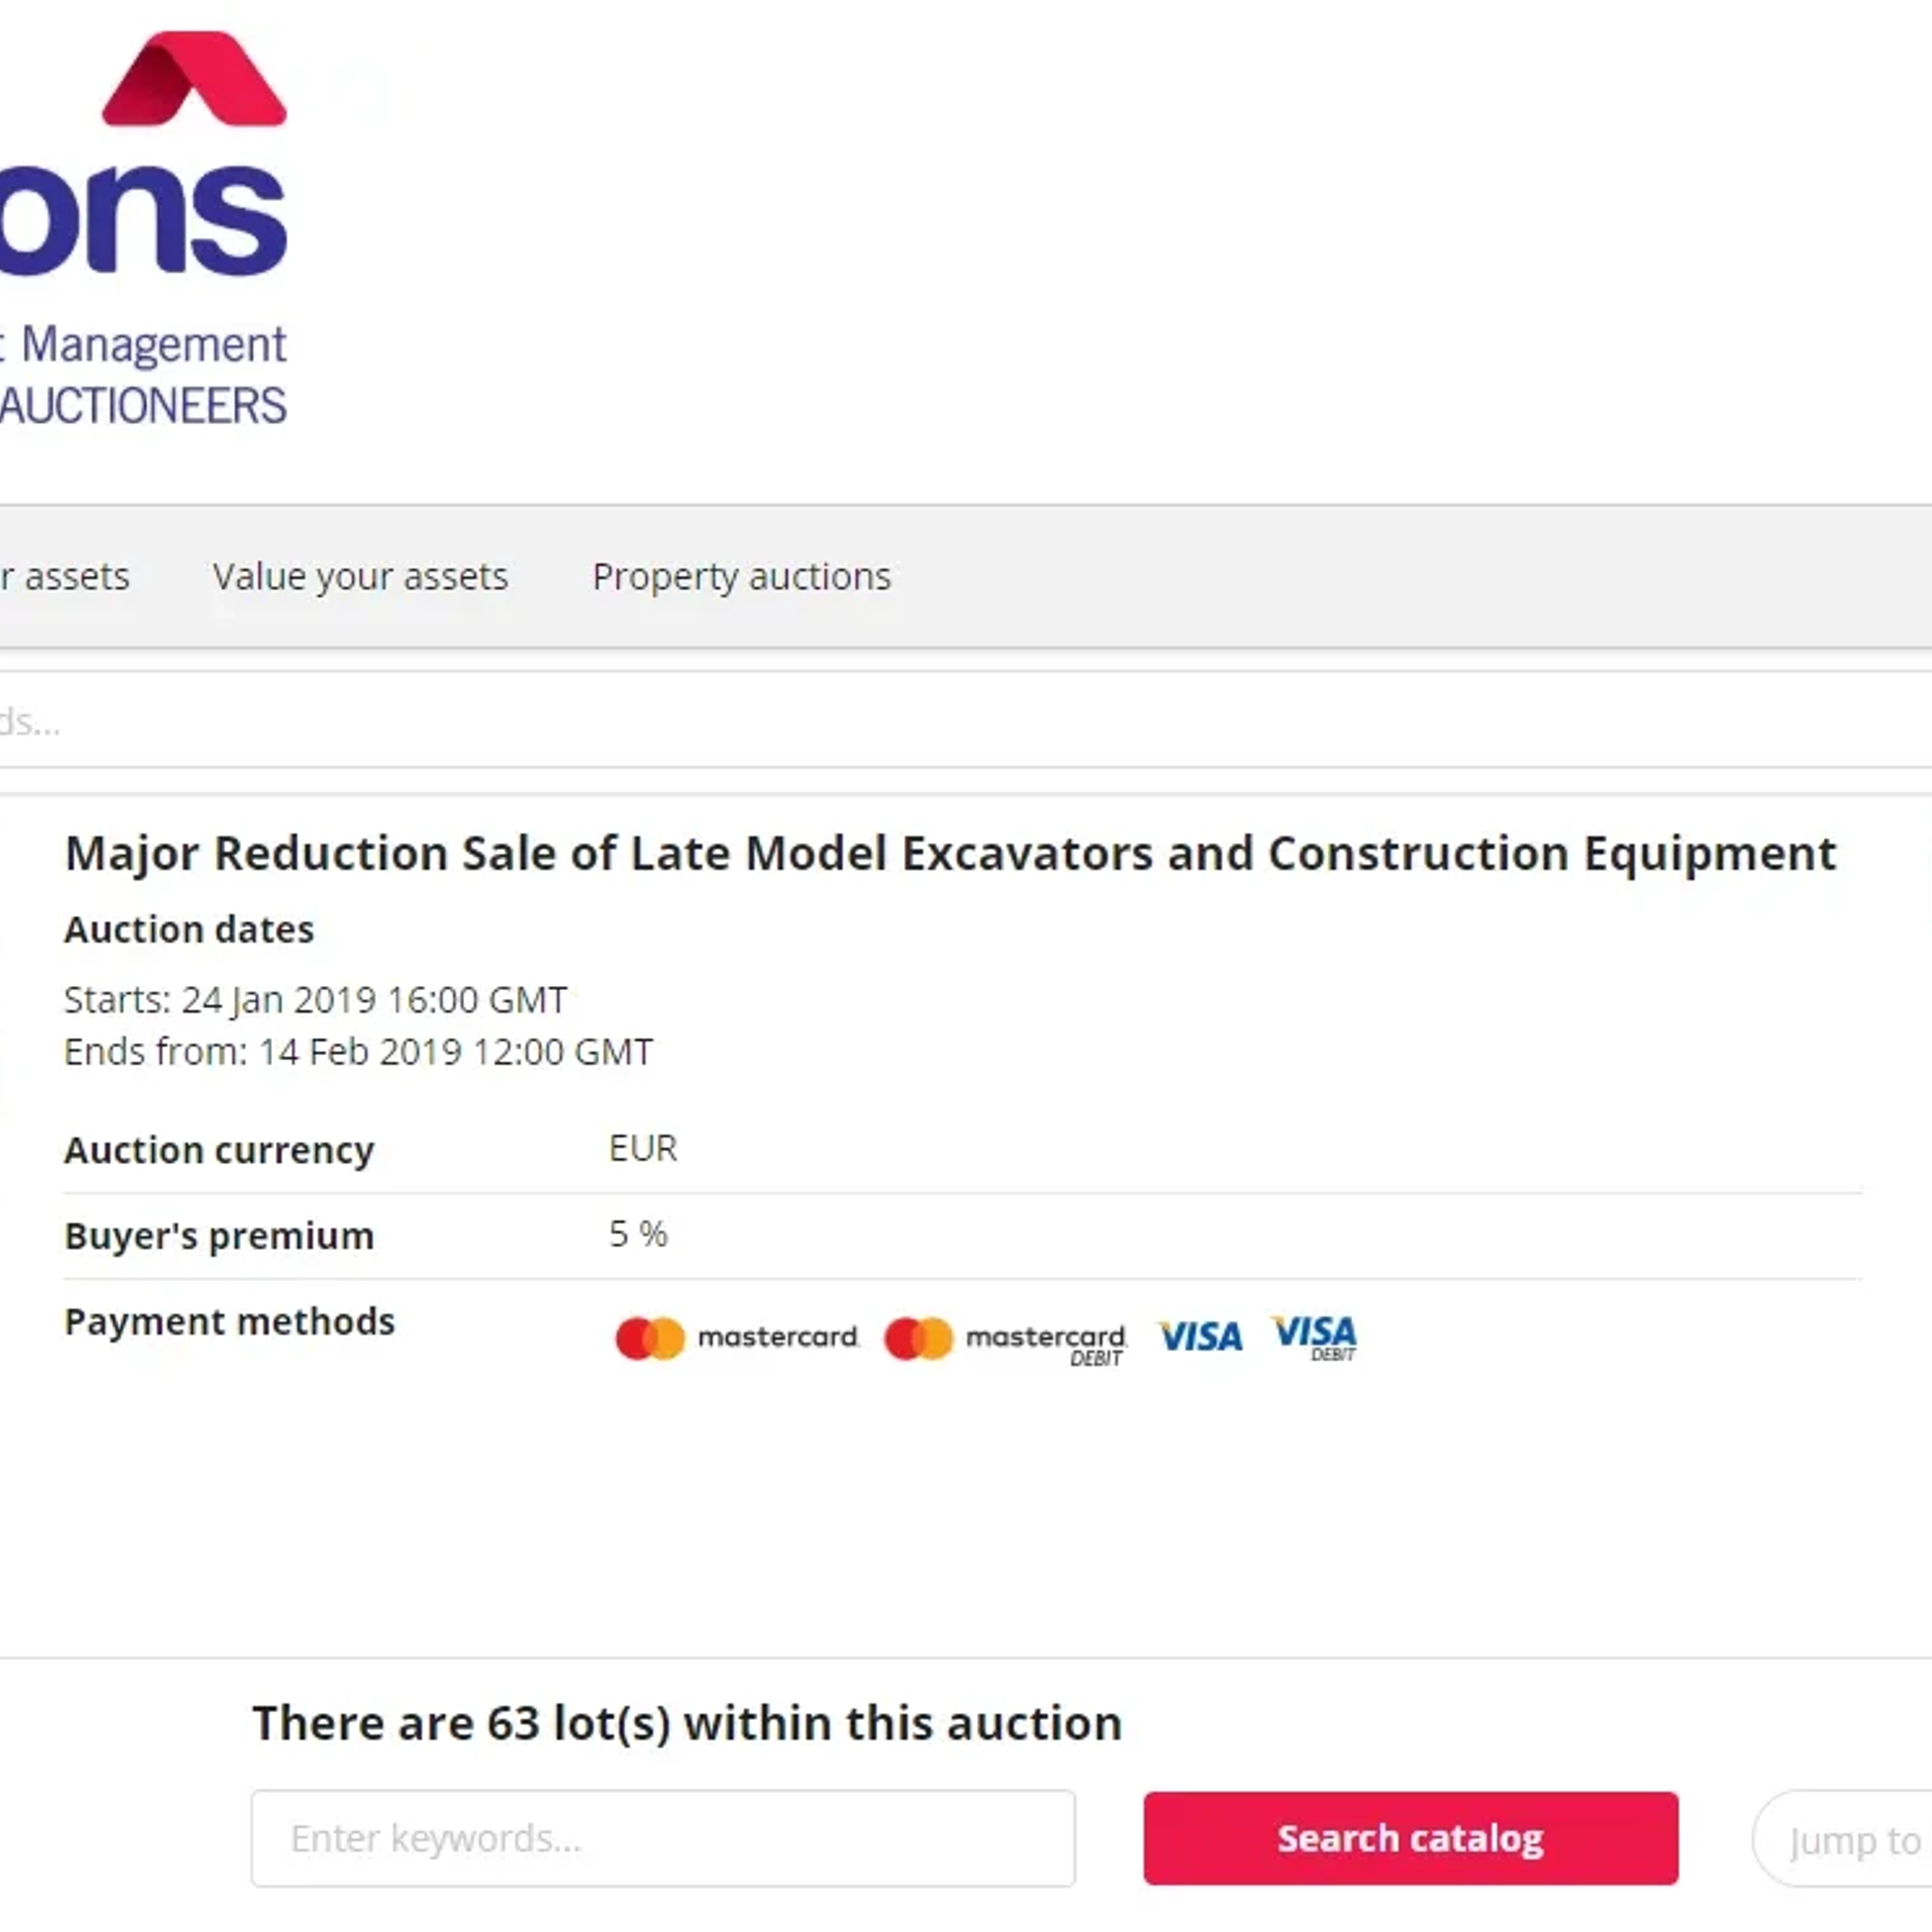
Task: Open the Value your assets menu
Action: [360, 577]
